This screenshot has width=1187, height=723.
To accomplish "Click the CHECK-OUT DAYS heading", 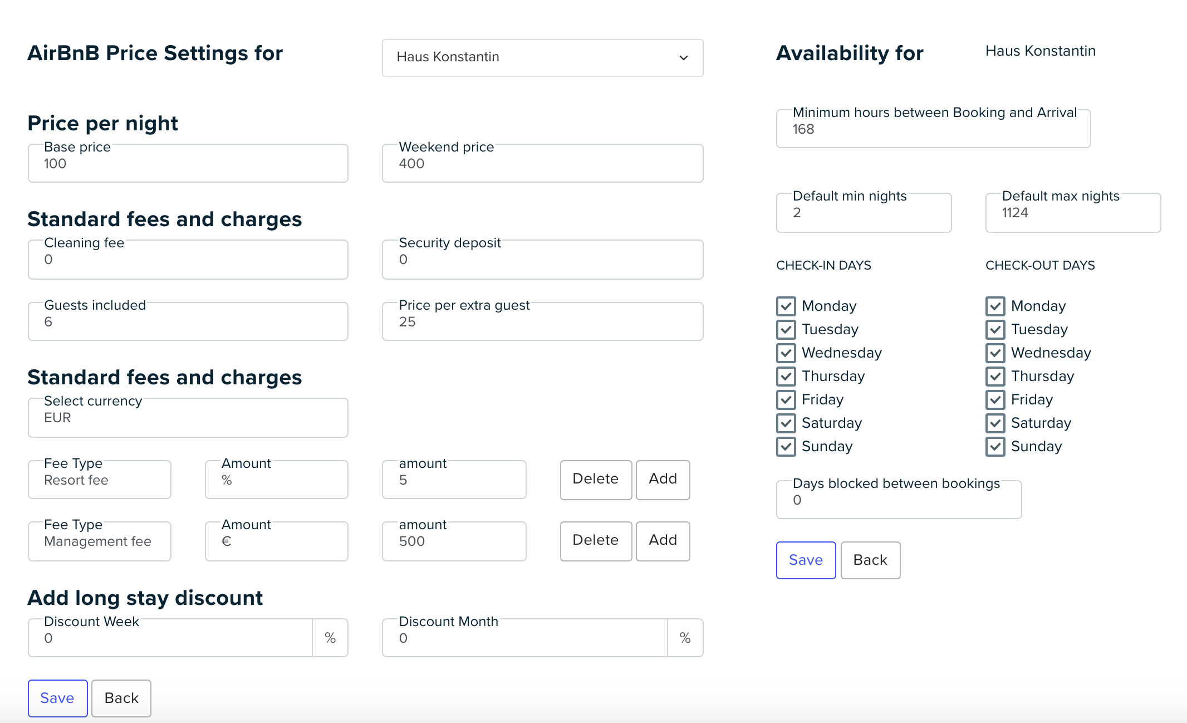I will click(1040, 265).
